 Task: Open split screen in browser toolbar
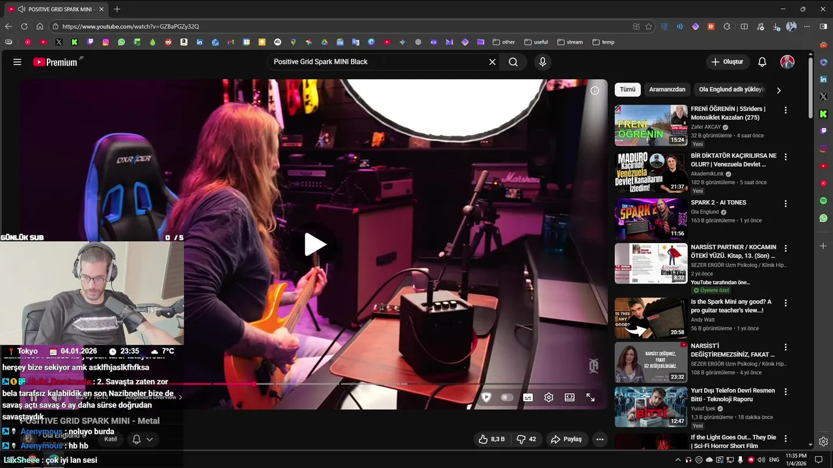pyautogui.click(x=744, y=27)
